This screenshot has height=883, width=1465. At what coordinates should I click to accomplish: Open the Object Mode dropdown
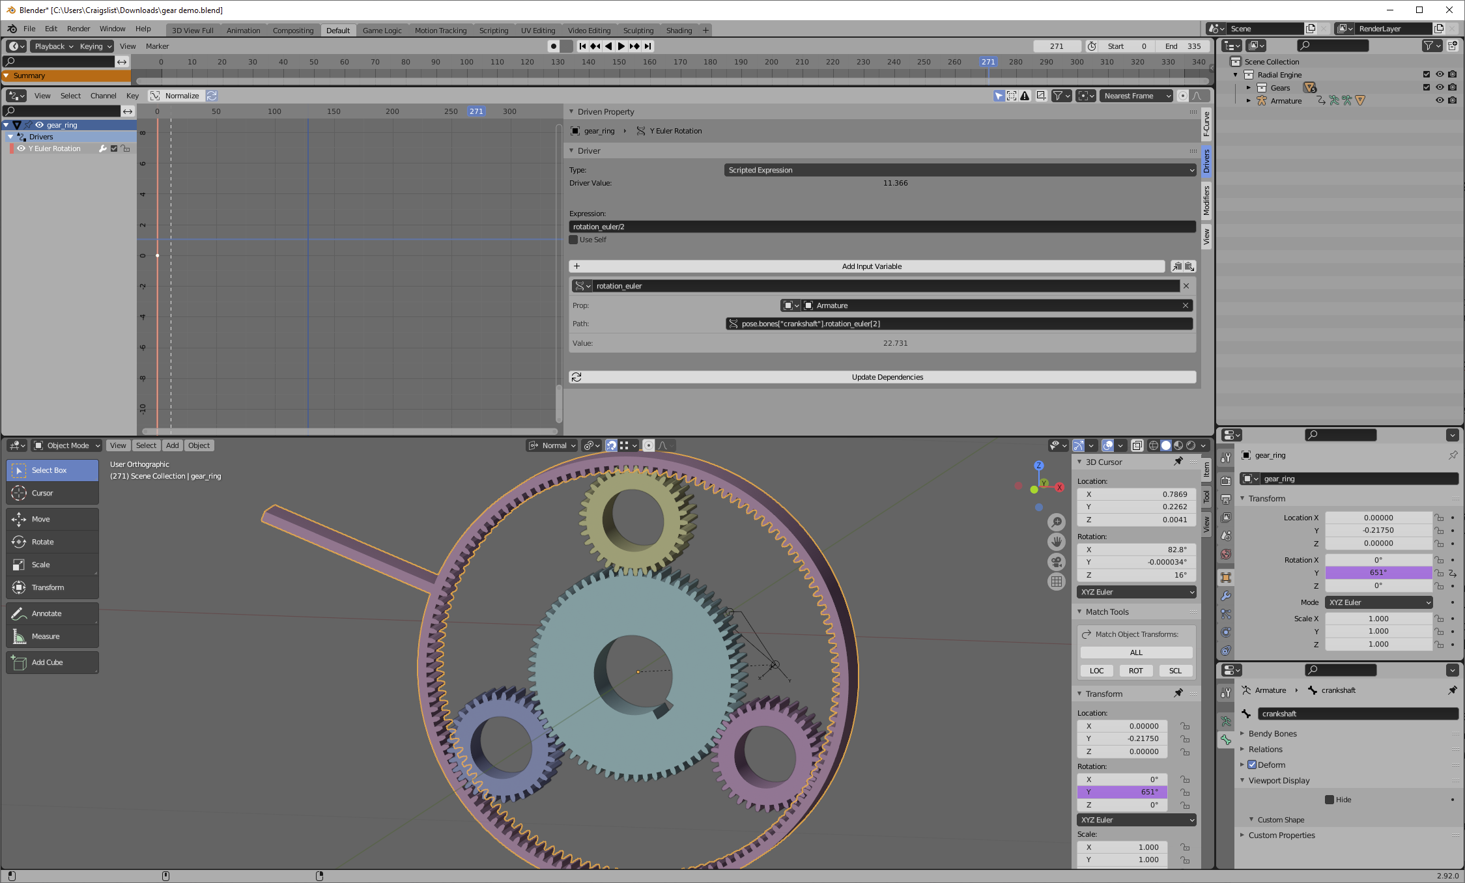tap(67, 445)
